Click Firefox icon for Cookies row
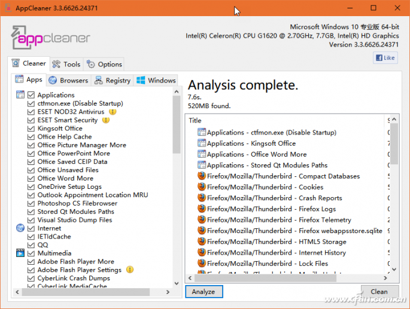410x309 pixels. coord(202,186)
